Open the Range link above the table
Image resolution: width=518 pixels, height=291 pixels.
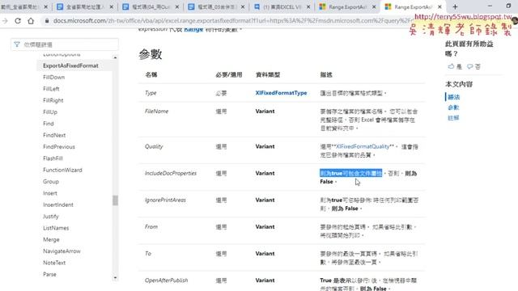point(193,30)
